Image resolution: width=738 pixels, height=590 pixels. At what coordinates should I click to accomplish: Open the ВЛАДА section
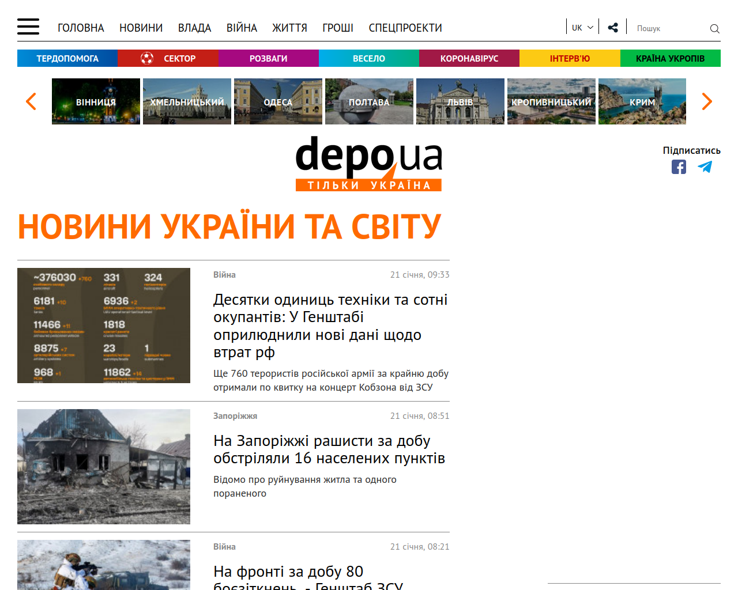195,28
